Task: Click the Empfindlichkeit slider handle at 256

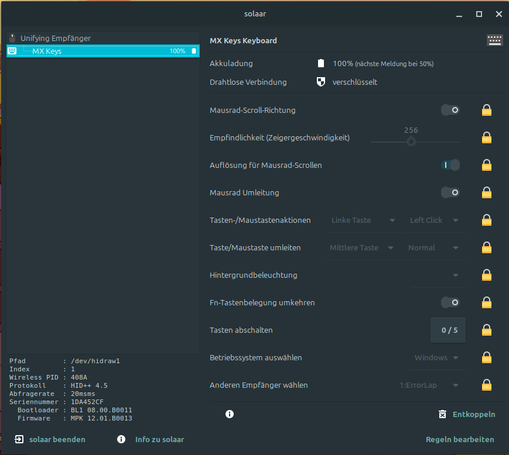Action: (x=411, y=142)
